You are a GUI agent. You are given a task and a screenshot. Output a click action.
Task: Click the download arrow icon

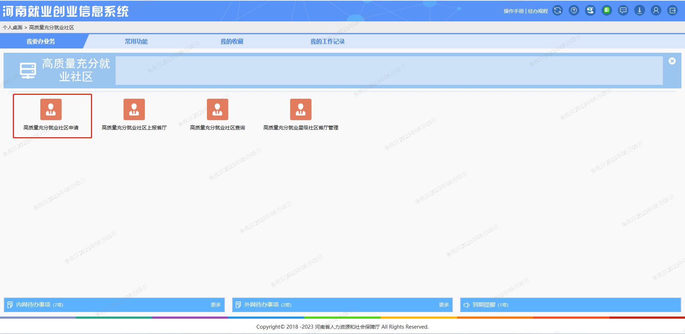639,11
